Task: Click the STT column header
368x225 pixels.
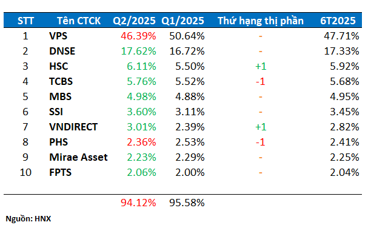Action: coord(26,21)
